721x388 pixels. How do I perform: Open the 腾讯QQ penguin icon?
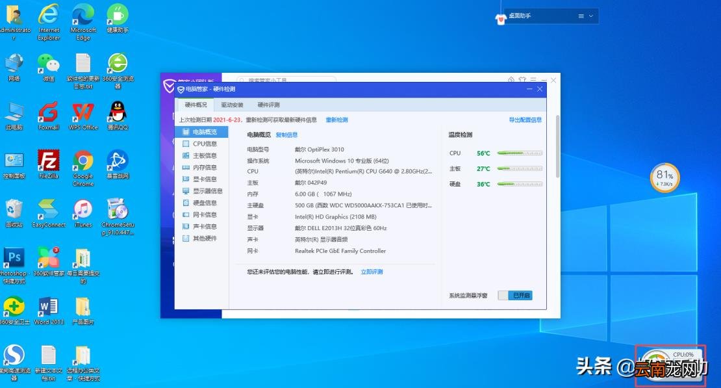click(118, 116)
